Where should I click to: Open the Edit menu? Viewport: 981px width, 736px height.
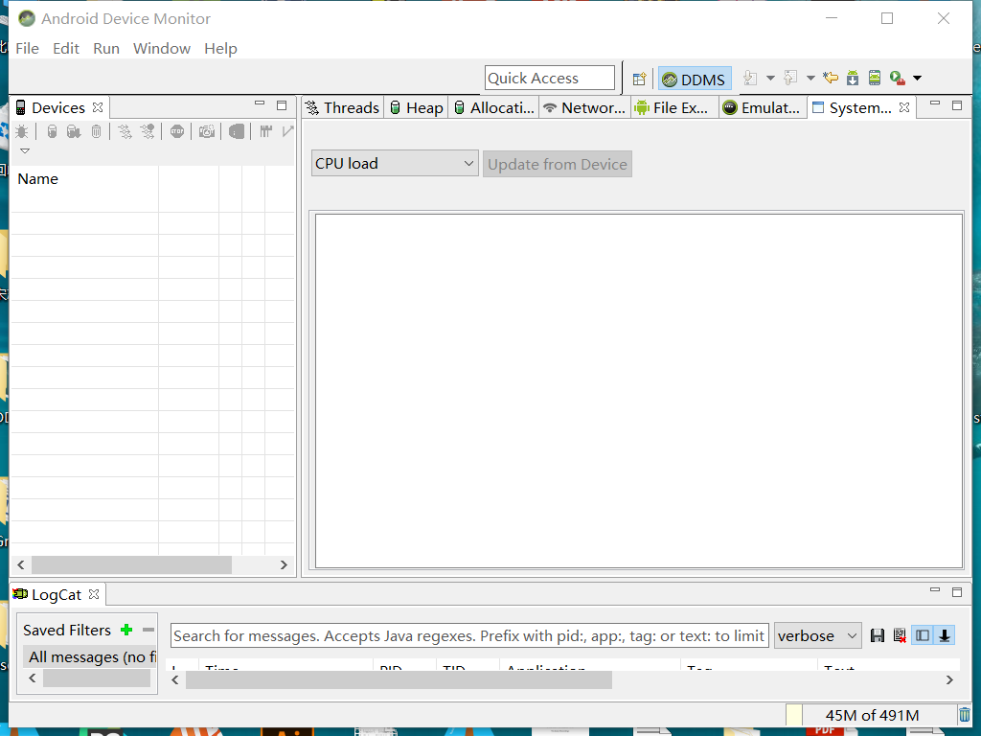click(66, 49)
